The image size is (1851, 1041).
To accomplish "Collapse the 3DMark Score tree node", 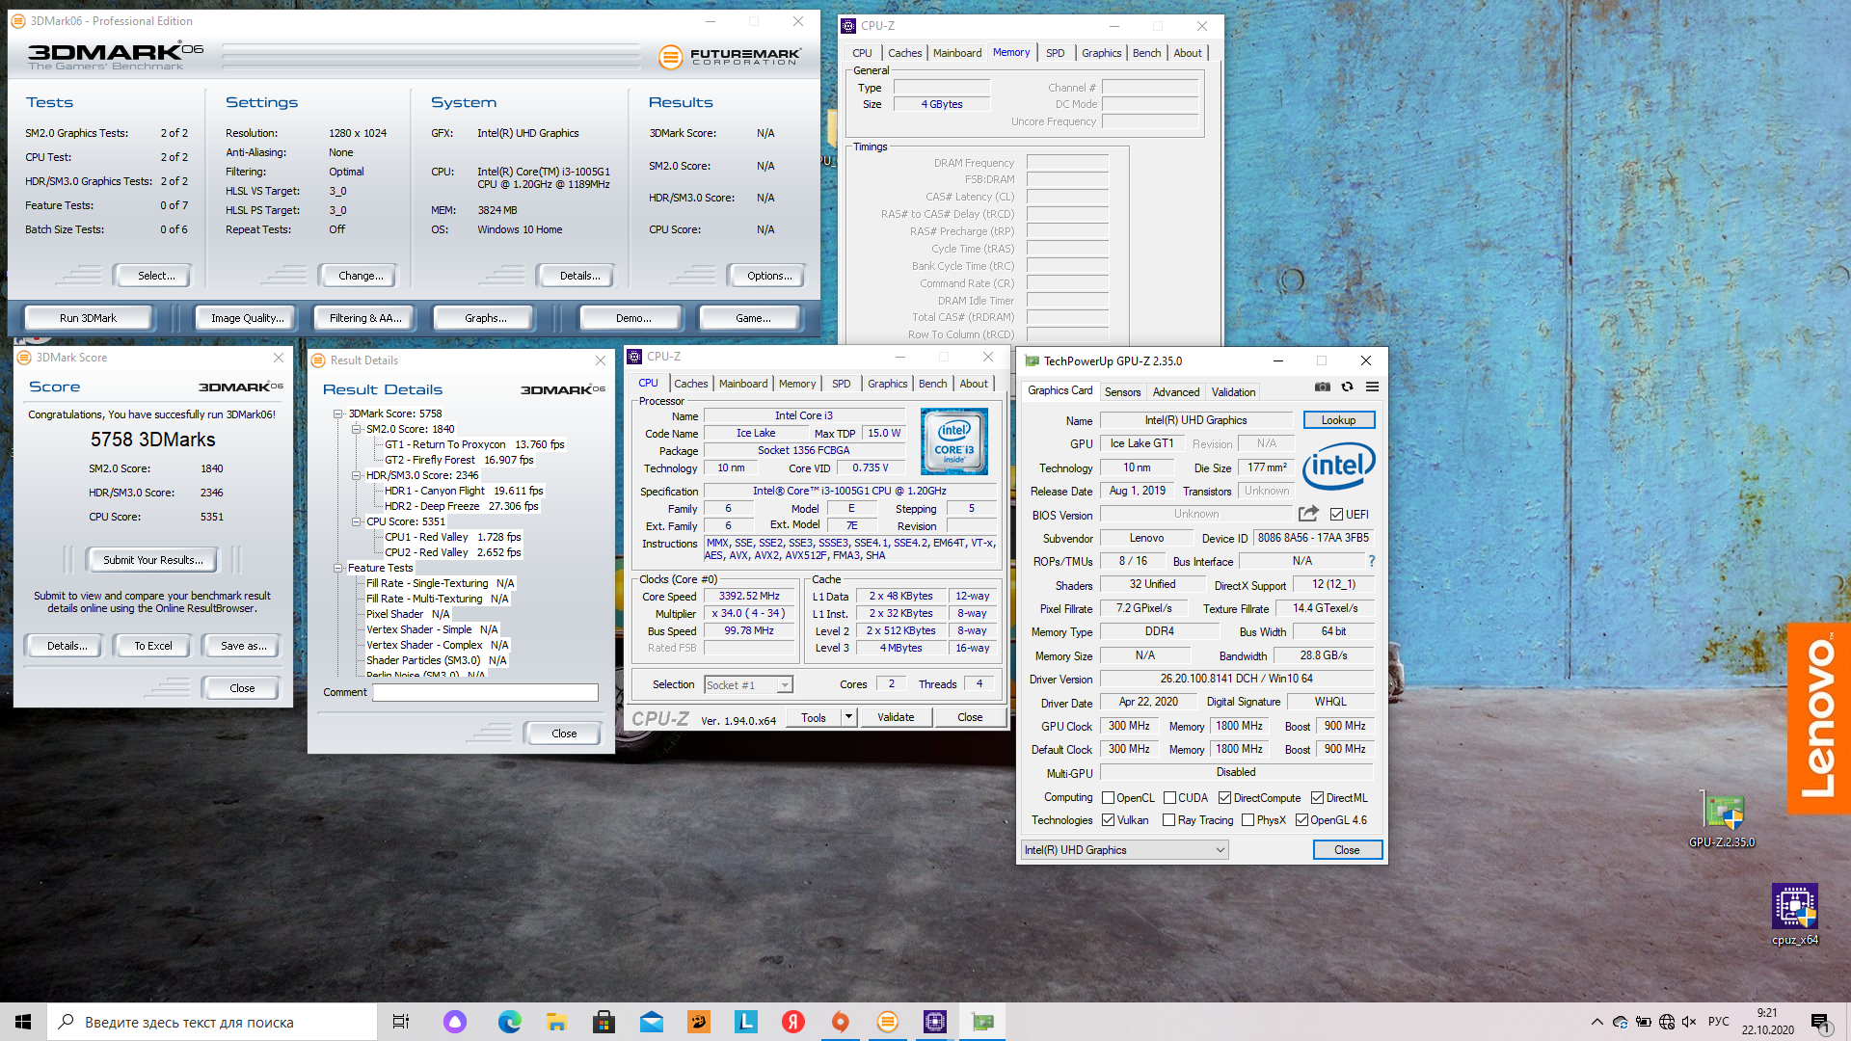I will pyautogui.click(x=338, y=414).
